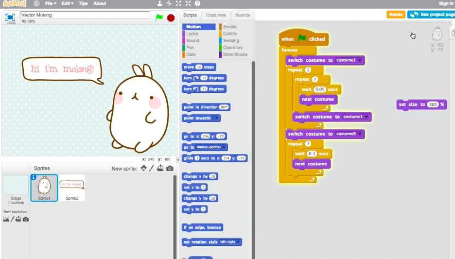Open the point towards dropdown
This screenshot has height=259, width=455.
coord(216,118)
